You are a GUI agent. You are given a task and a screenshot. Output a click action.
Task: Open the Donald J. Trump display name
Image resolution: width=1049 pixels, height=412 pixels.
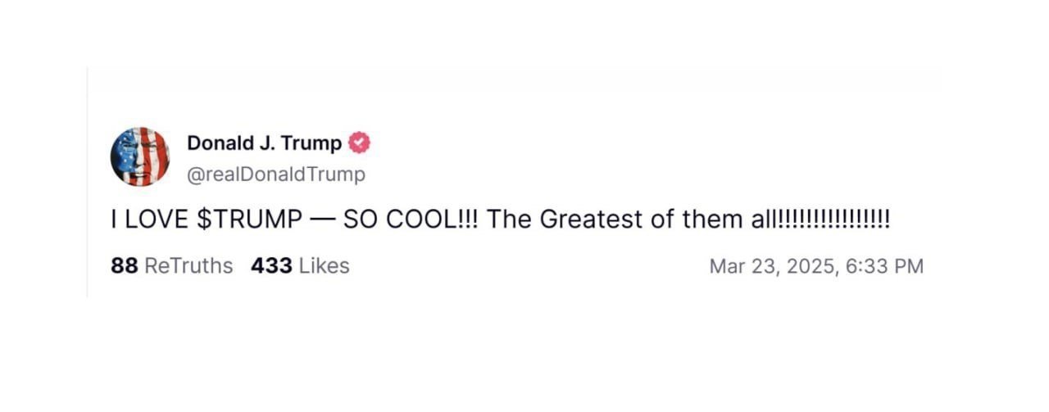click(264, 143)
